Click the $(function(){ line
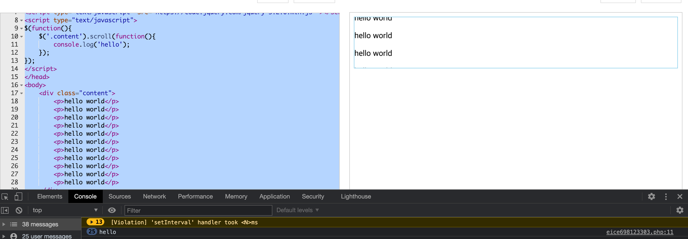 click(x=48, y=28)
